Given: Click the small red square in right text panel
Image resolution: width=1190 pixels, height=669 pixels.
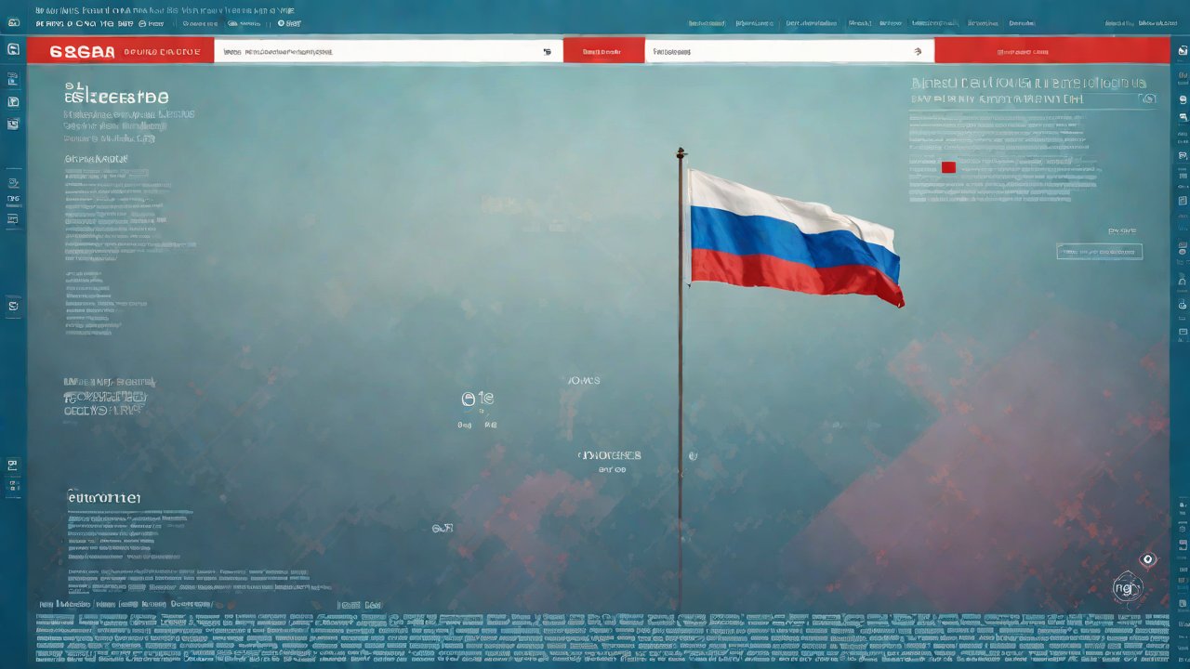Looking at the screenshot, I should (x=948, y=167).
